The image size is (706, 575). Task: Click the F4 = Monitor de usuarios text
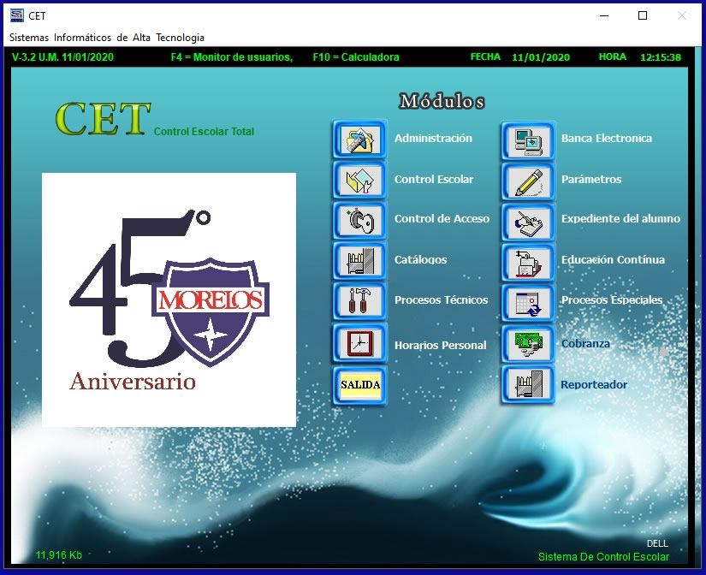[231, 57]
